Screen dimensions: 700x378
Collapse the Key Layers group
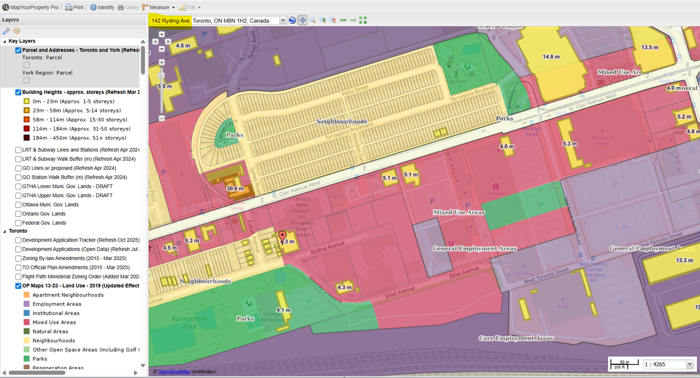5,41
